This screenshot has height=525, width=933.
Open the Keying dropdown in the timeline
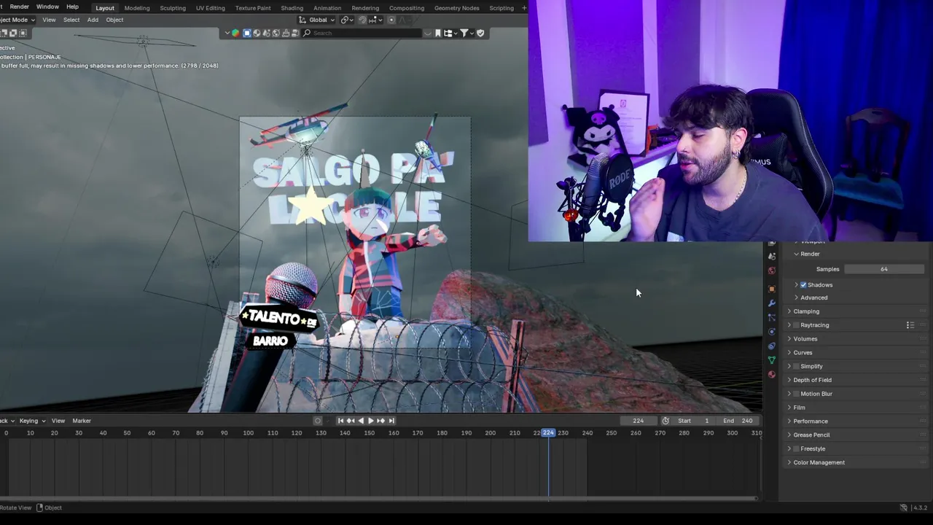[x=32, y=421]
